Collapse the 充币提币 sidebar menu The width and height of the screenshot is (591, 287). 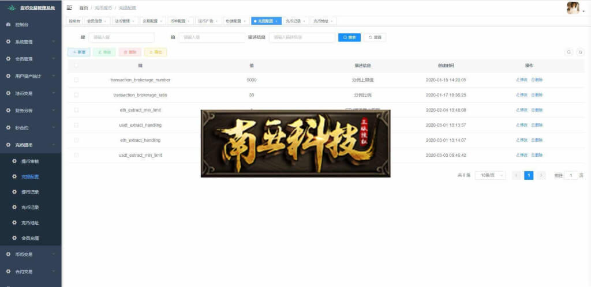(x=31, y=145)
